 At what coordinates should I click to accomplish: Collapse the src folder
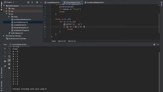pyautogui.click(x=7, y=14)
